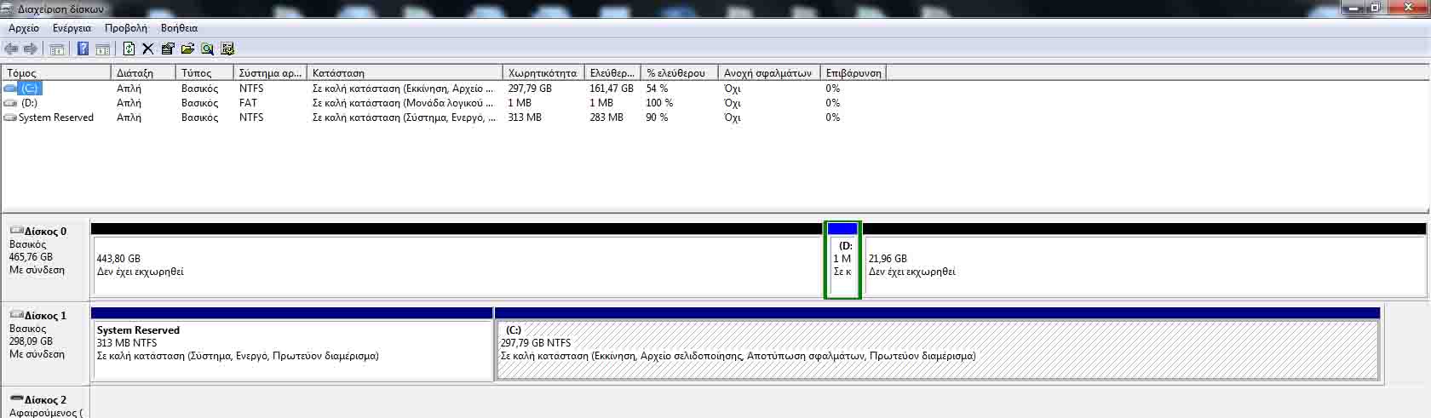The image size is (1431, 418).
Task: Select the Δίσκος 0 disk label
Action: (45, 232)
